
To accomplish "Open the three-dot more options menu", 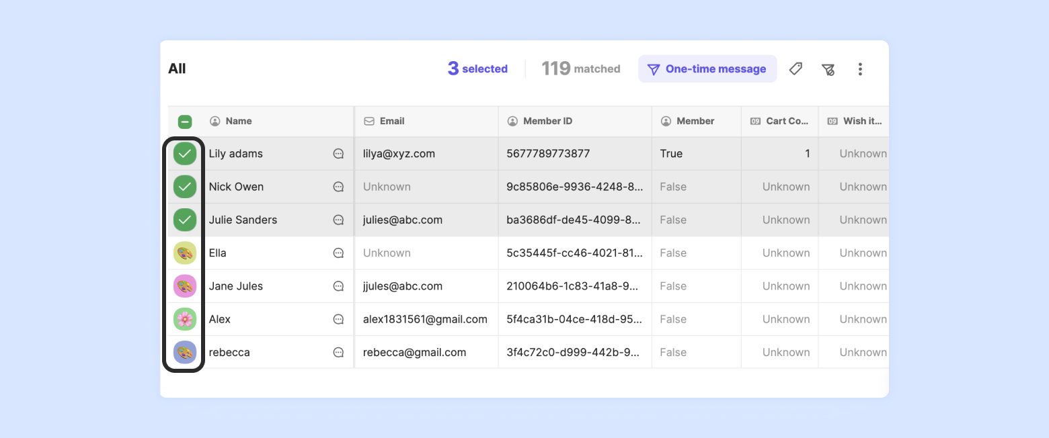I will pyautogui.click(x=860, y=69).
